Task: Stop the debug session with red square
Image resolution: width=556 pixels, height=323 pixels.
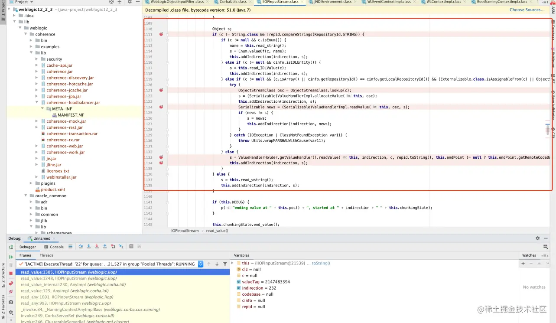Action: 11,273
